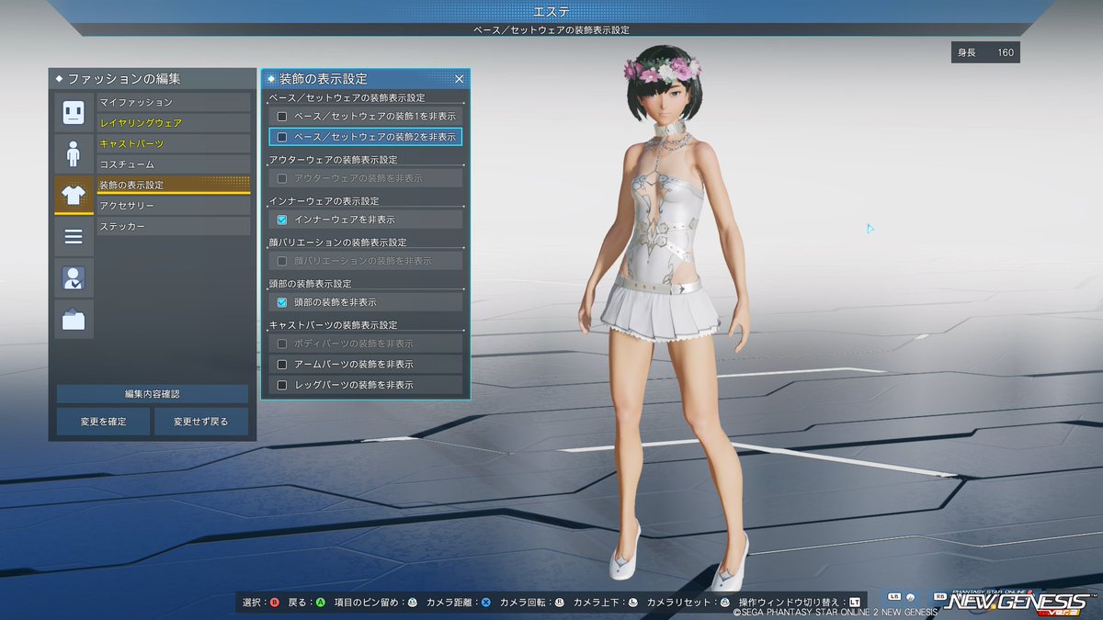Viewport: 1103px width, 620px height.
Task: Click the 身長 160 height indicator
Action: pyautogui.click(x=985, y=52)
